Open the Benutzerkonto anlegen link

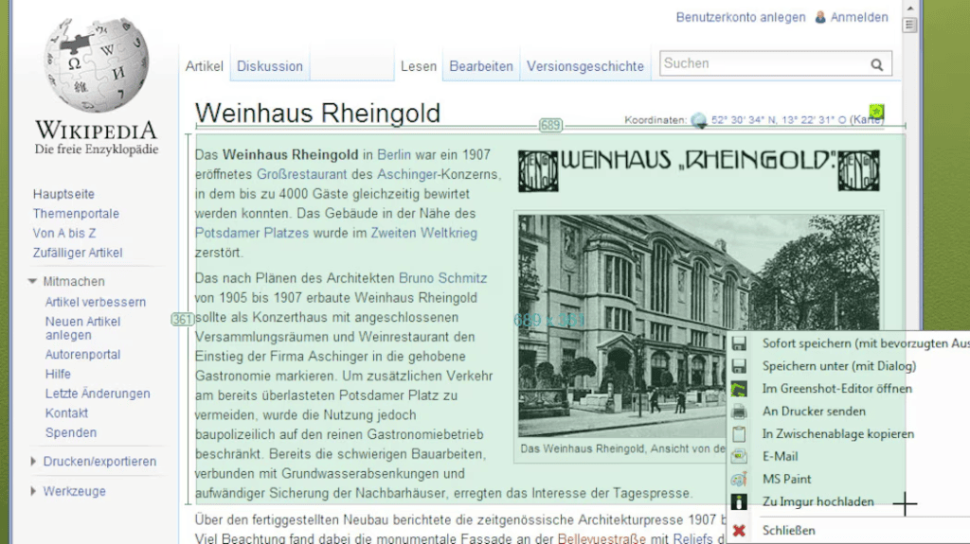(740, 17)
